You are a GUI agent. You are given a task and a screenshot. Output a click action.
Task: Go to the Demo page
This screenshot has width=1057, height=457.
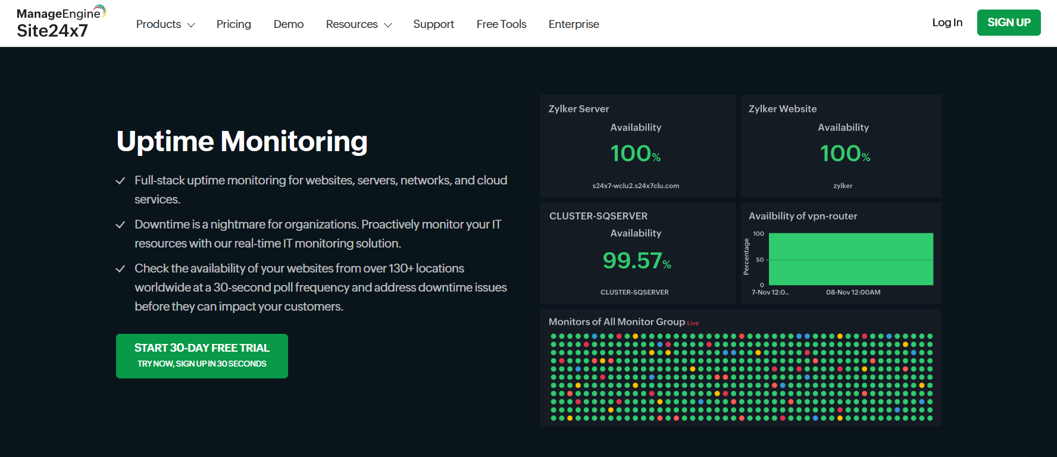click(x=289, y=24)
